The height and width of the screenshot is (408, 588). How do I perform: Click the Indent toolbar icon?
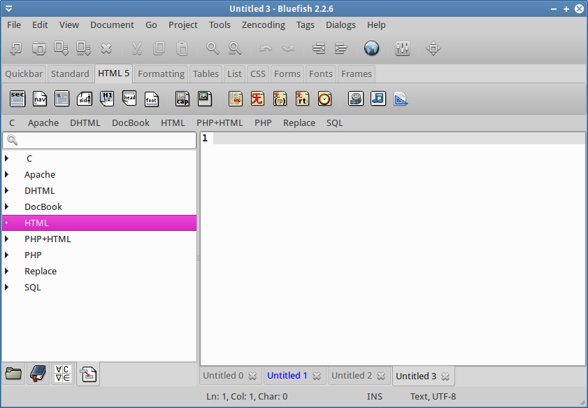pyautogui.click(x=341, y=48)
